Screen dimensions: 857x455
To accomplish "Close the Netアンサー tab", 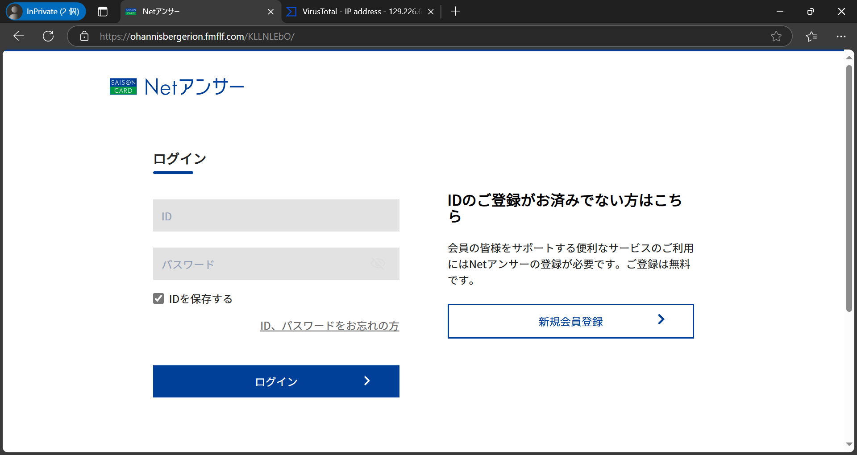I will tap(270, 12).
